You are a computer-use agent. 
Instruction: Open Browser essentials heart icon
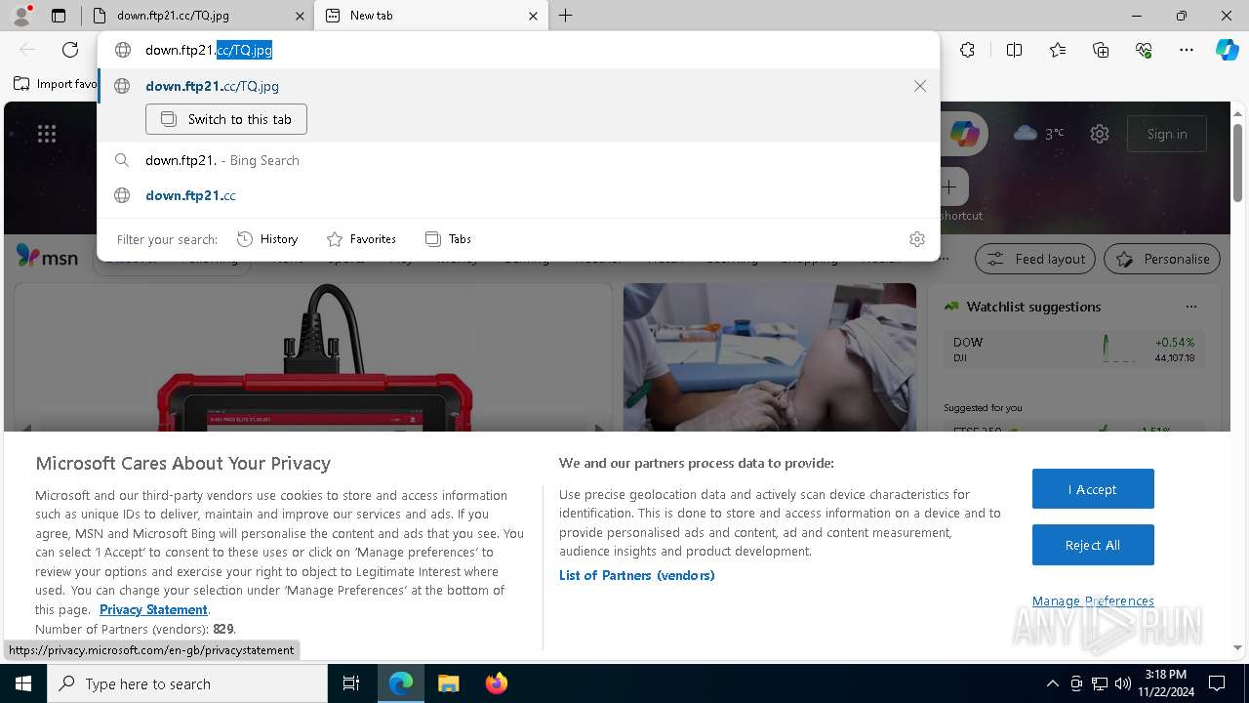pyautogui.click(x=1144, y=50)
